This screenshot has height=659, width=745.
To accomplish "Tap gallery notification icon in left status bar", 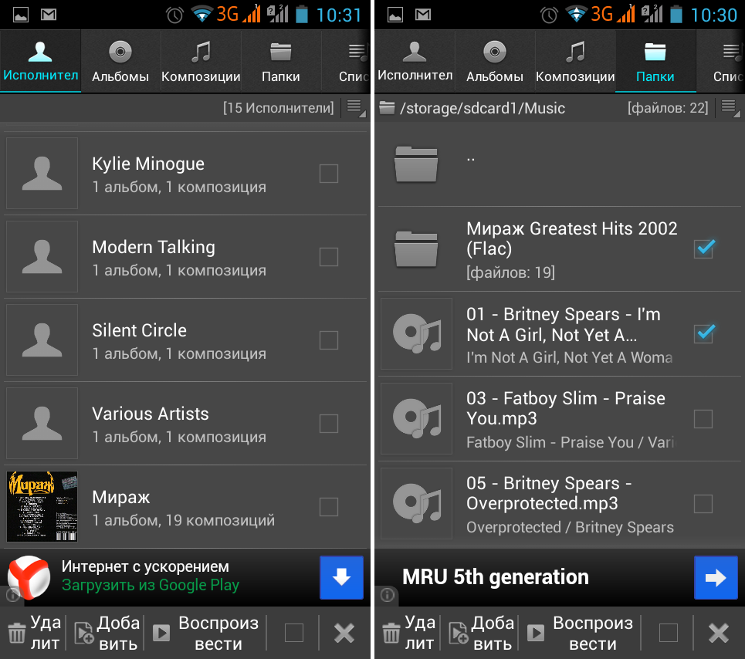I will point(20,15).
